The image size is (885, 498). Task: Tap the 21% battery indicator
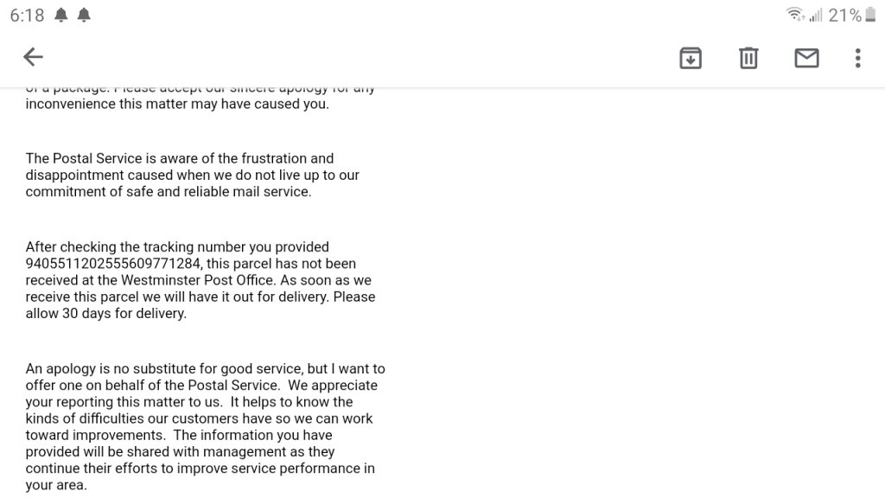(x=844, y=15)
